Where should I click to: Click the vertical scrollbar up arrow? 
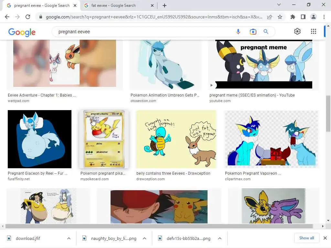click(x=328, y=26)
